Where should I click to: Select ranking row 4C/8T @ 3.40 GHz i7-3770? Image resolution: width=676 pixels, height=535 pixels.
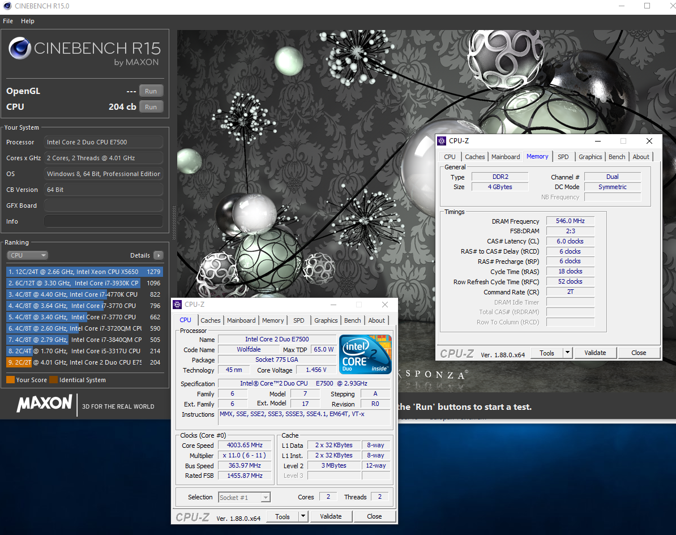pyautogui.click(x=84, y=317)
